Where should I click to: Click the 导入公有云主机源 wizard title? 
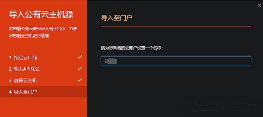[41, 15]
